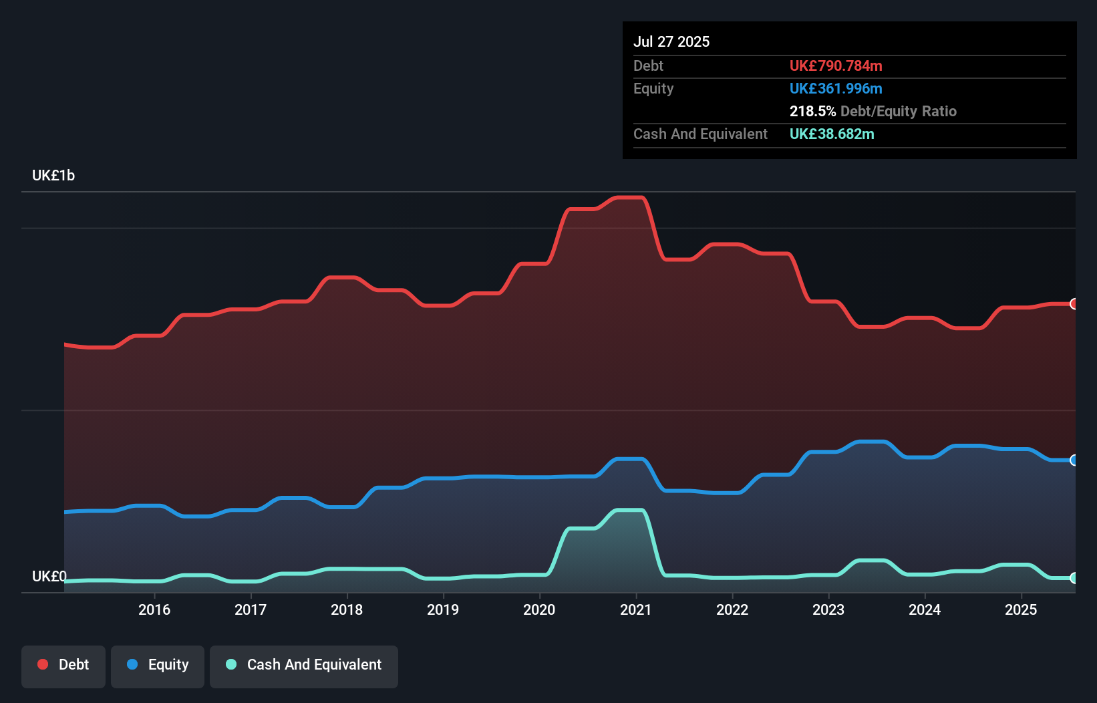Click the 2018 x-axis label
This screenshot has width=1097, height=703.
click(x=347, y=609)
